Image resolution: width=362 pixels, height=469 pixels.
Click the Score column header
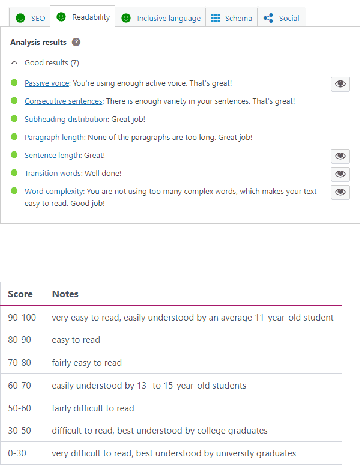22,294
